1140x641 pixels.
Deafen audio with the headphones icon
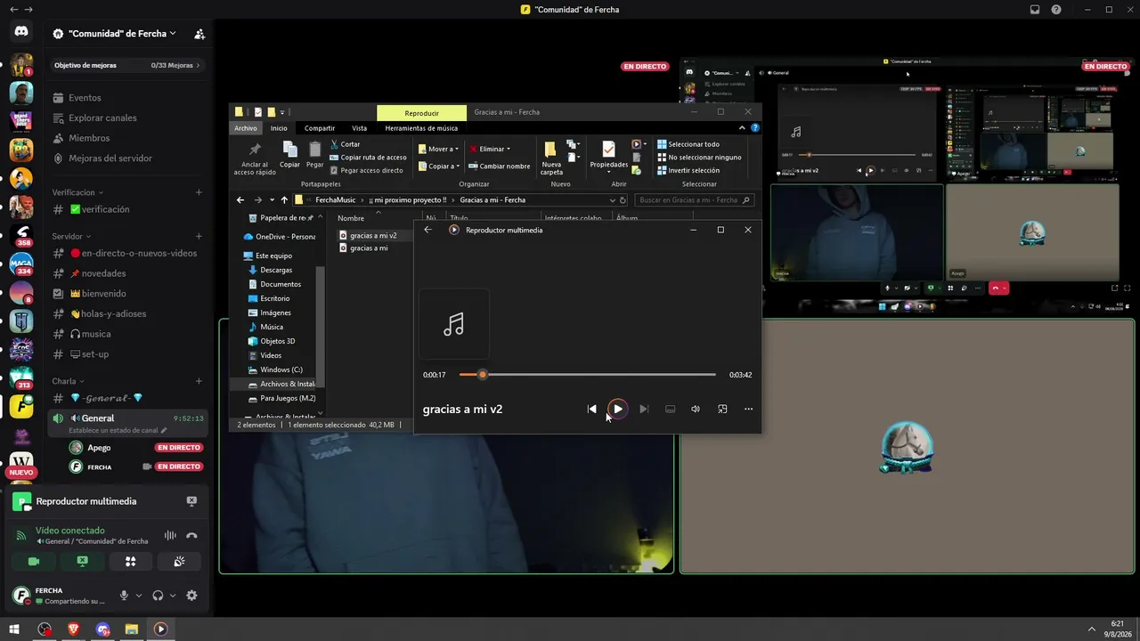coord(158,596)
